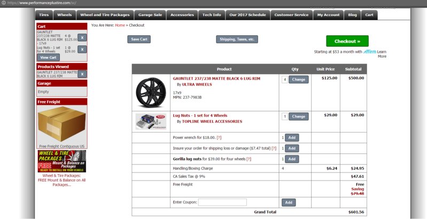Click Change for the Lug Nuts quantity
Image resolution: width=427 pixels, height=219 pixels.
(x=298, y=116)
